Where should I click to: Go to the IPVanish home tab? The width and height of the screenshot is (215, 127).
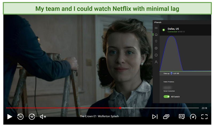(x=156, y=35)
